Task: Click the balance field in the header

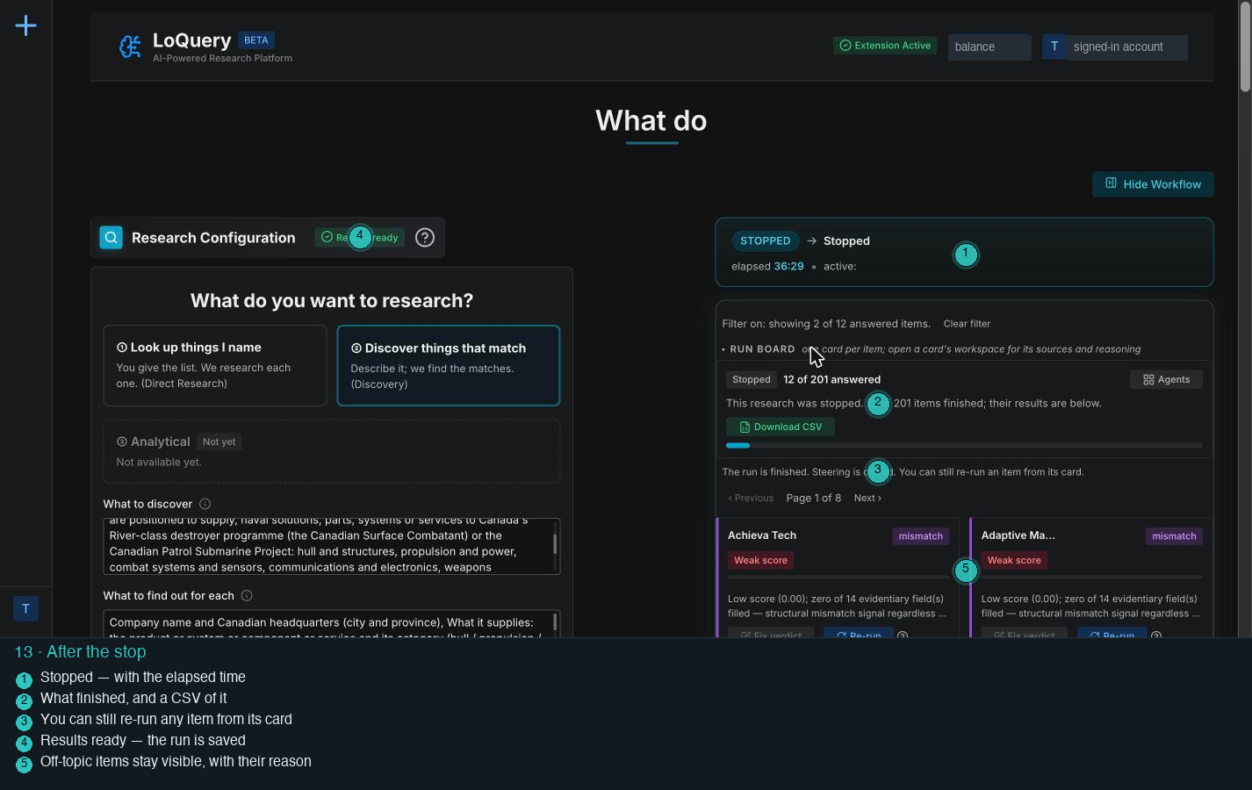Action: tap(989, 47)
